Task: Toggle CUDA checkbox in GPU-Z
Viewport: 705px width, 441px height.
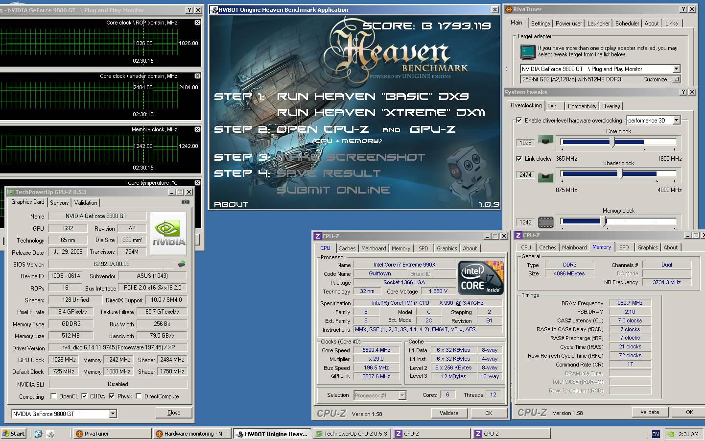Action: coord(84,396)
